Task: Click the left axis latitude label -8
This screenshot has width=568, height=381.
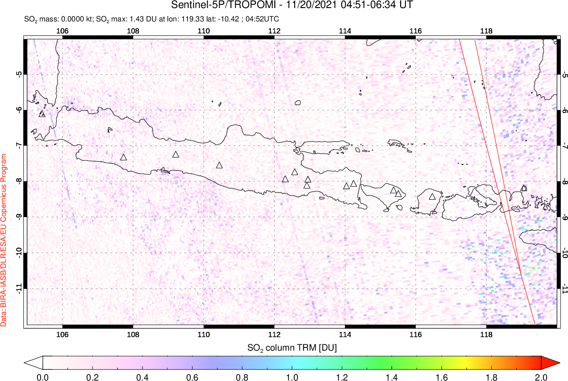Action: [19, 181]
